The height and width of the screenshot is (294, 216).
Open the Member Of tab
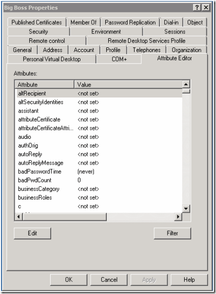tap(83, 22)
